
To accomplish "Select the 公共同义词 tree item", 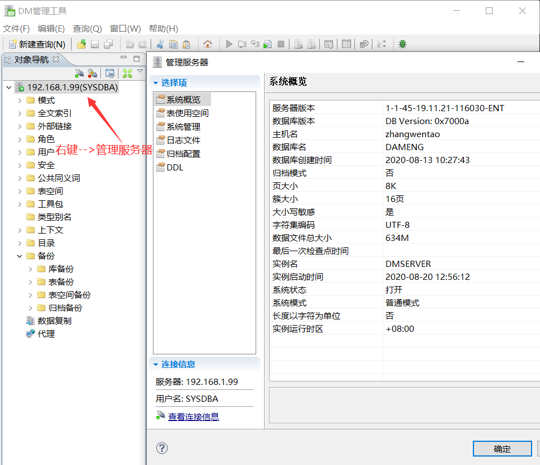I will [59, 178].
